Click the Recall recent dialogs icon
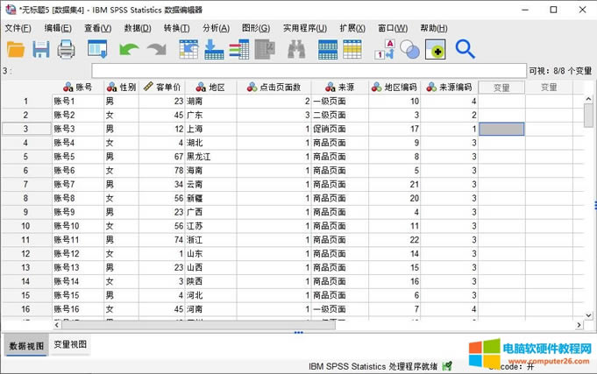 coord(97,50)
